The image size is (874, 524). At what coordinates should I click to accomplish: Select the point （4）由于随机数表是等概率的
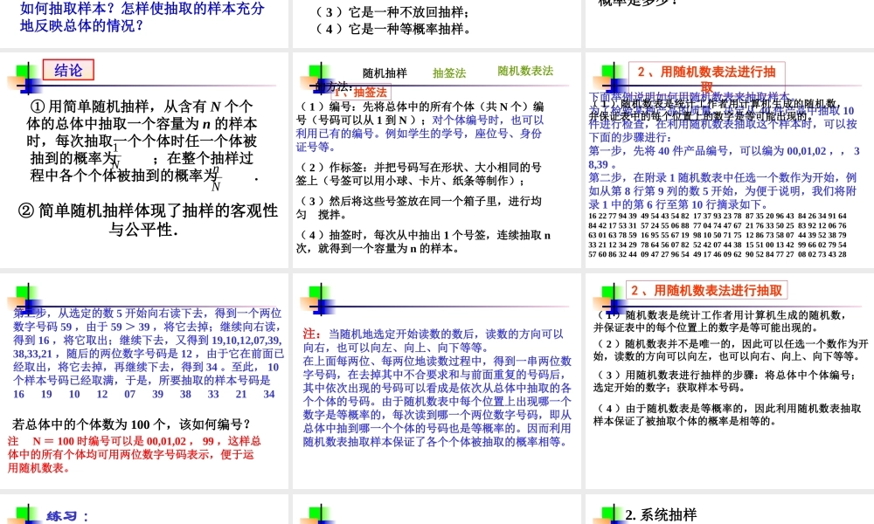tap(727, 414)
